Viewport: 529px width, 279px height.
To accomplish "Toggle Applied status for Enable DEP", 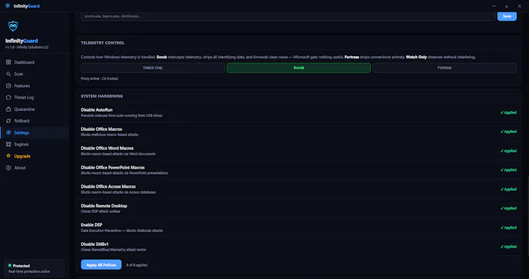I will click(509, 227).
